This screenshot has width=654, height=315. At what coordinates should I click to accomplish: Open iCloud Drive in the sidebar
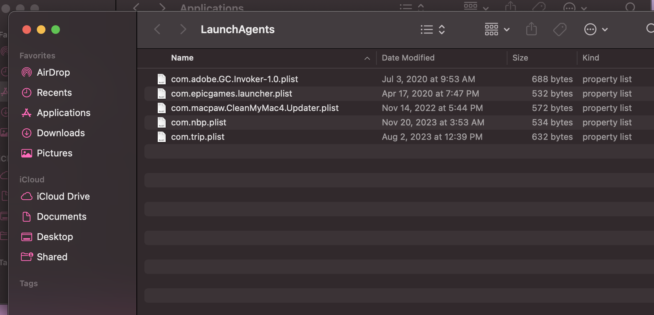(x=63, y=196)
